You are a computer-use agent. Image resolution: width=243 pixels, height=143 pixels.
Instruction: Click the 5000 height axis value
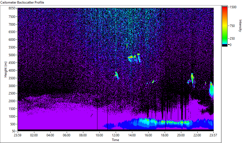point(12,55)
